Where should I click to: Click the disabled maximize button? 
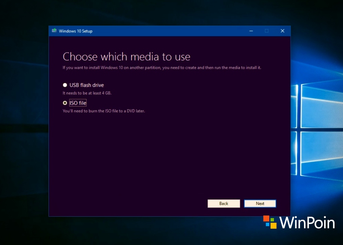[x=267, y=31]
